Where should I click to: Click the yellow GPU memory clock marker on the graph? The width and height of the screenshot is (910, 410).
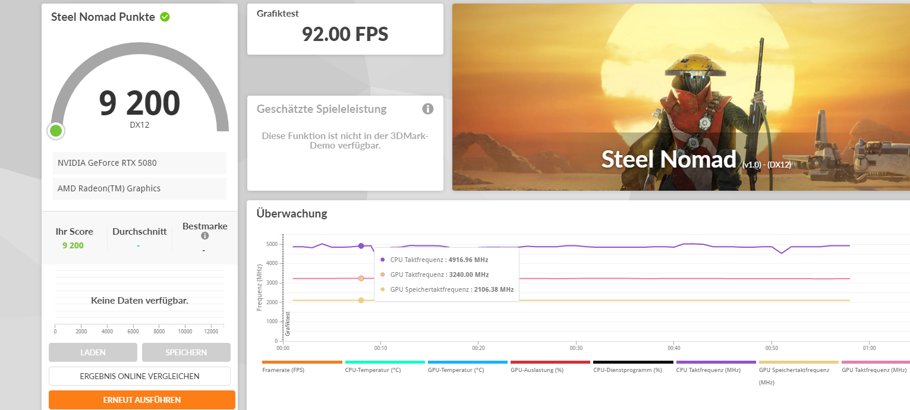(361, 300)
